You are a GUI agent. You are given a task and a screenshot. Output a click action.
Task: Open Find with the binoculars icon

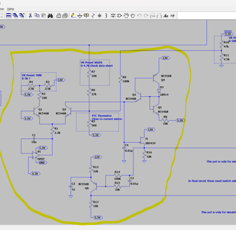(x=50, y=16)
